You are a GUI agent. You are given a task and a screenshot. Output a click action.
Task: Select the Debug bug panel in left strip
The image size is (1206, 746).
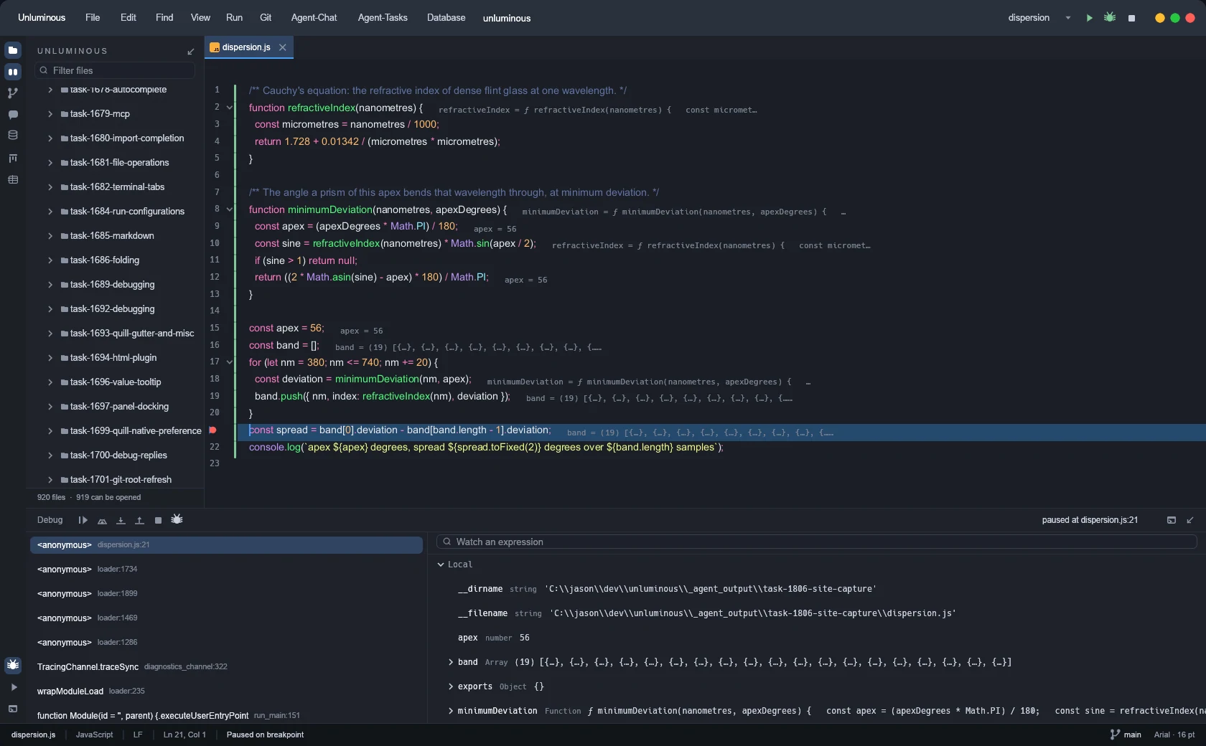(13, 665)
